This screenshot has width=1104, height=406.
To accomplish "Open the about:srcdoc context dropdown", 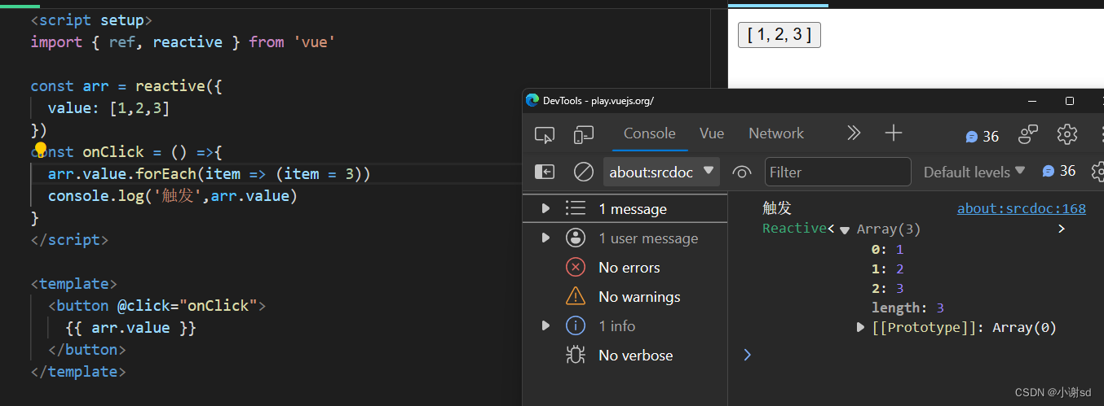I will [x=661, y=172].
